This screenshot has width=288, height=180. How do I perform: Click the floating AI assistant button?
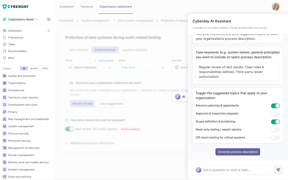point(180,97)
